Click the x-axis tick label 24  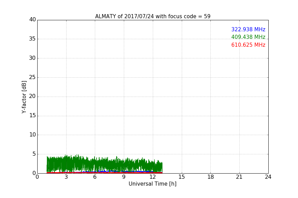(x=268, y=177)
